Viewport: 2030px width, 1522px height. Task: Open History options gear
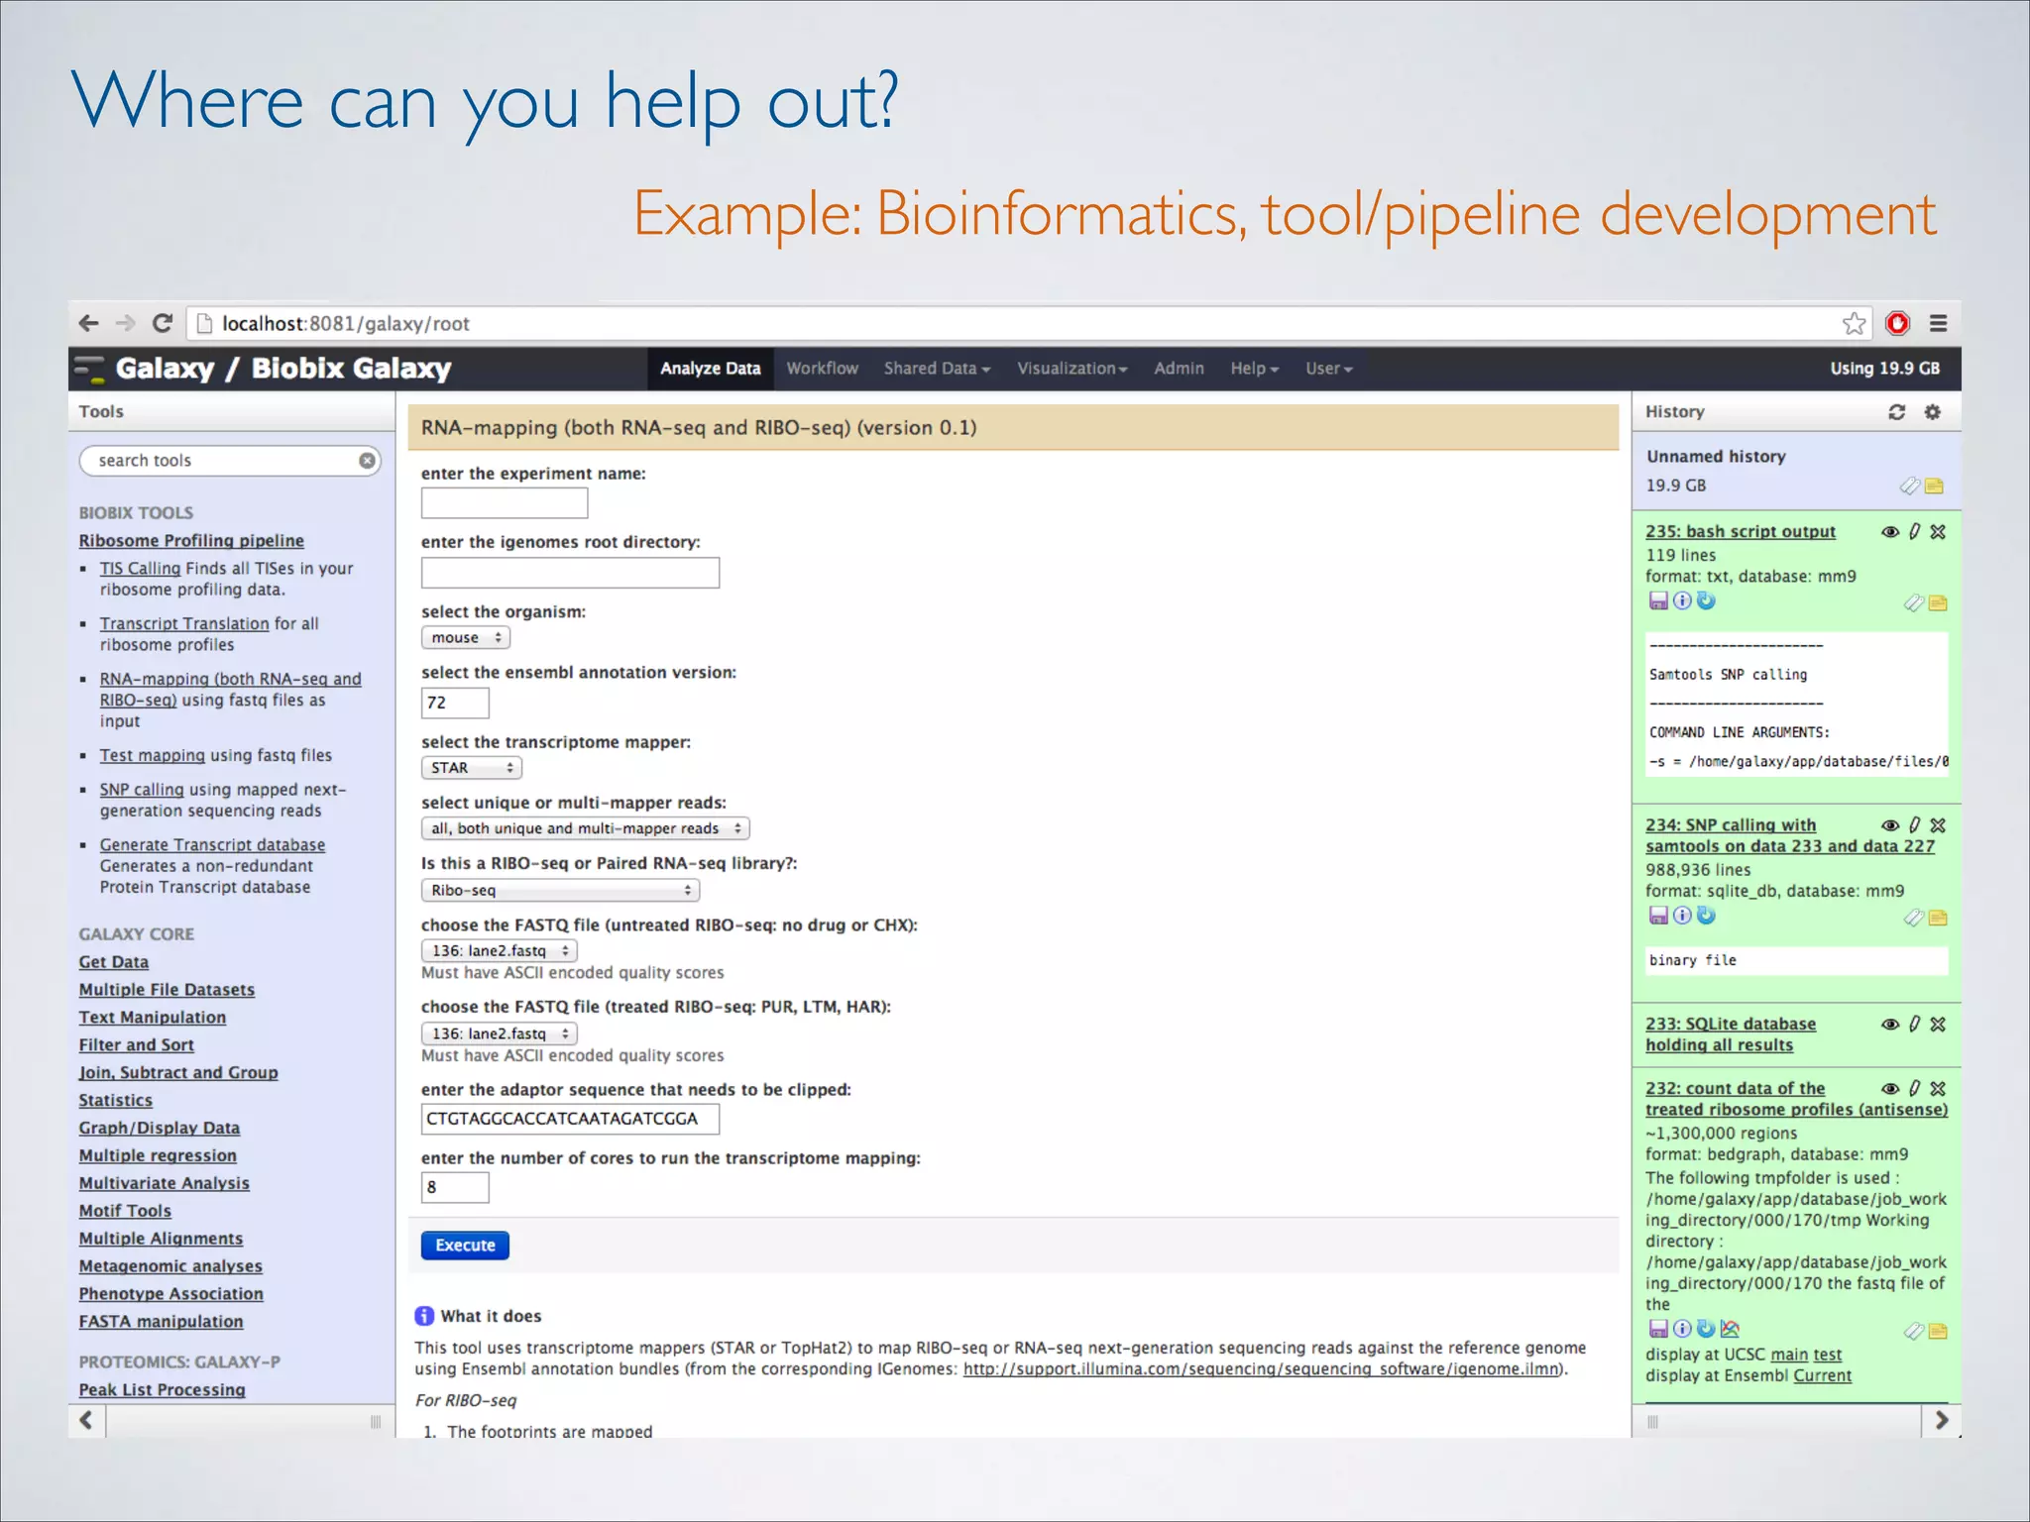point(1932,412)
